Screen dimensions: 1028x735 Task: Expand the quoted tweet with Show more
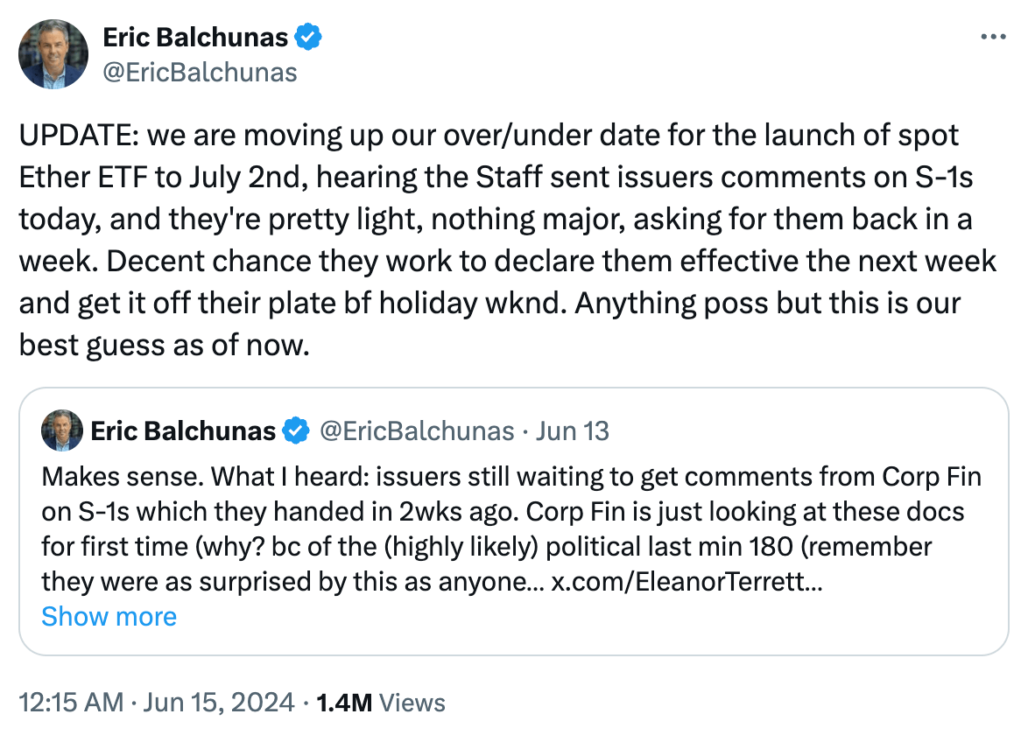[x=109, y=617]
